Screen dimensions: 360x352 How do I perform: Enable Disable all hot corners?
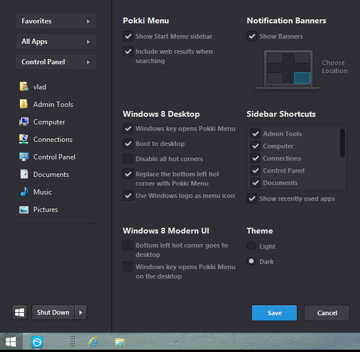pos(128,159)
